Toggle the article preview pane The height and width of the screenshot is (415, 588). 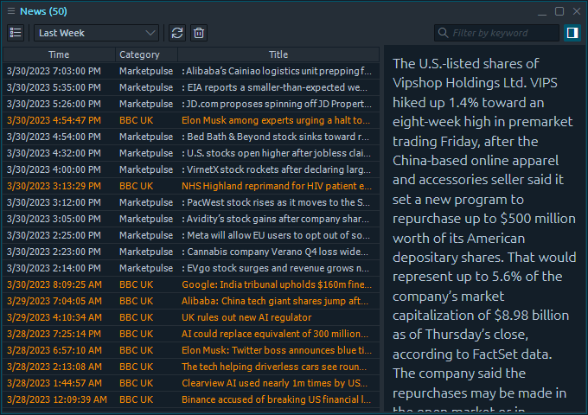click(x=572, y=33)
